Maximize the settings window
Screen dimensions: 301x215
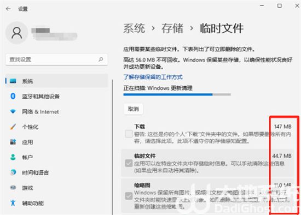pos(280,6)
